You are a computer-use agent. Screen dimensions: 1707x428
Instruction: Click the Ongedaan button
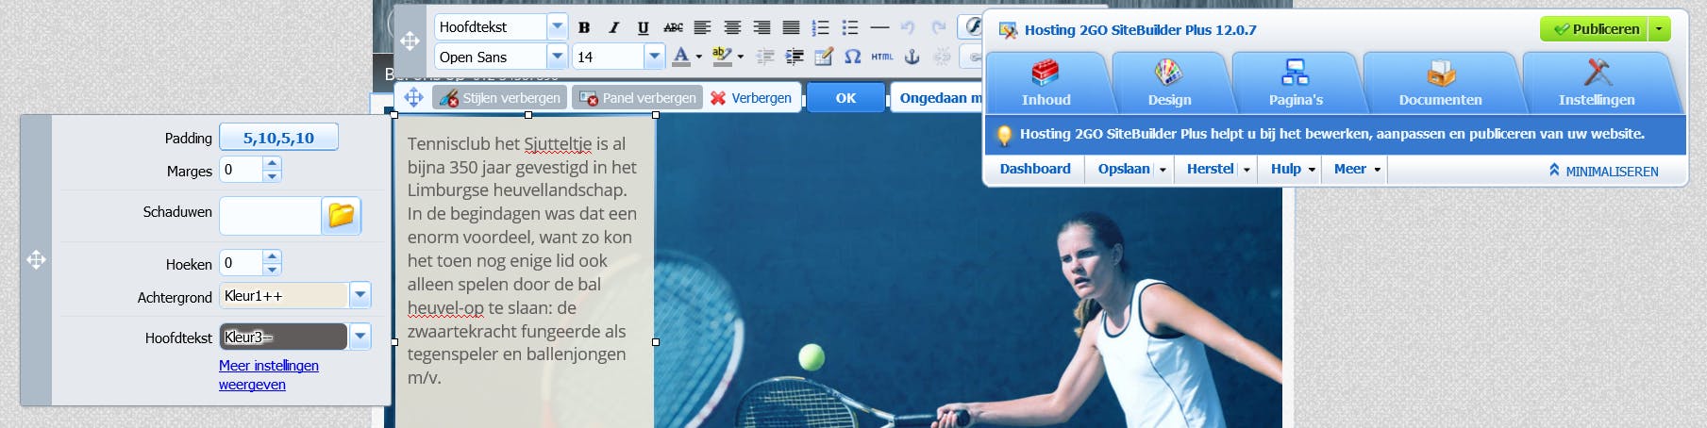pos(940,97)
